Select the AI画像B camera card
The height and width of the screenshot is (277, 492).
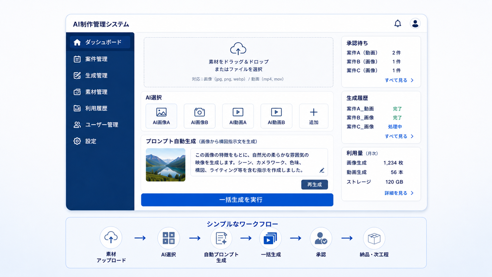[200, 116]
